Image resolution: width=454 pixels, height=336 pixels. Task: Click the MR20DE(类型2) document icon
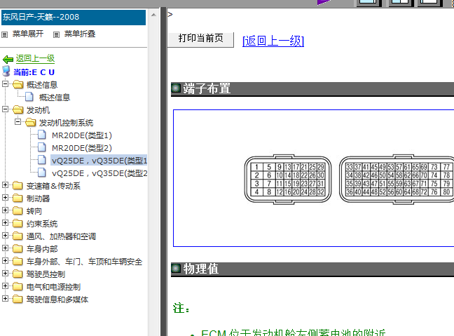[x=42, y=147]
